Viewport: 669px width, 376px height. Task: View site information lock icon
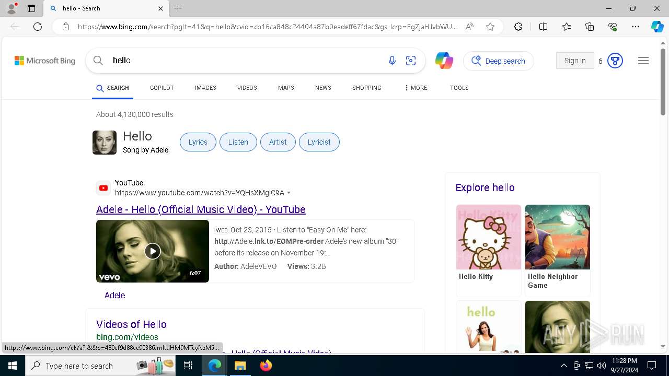[66, 27]
